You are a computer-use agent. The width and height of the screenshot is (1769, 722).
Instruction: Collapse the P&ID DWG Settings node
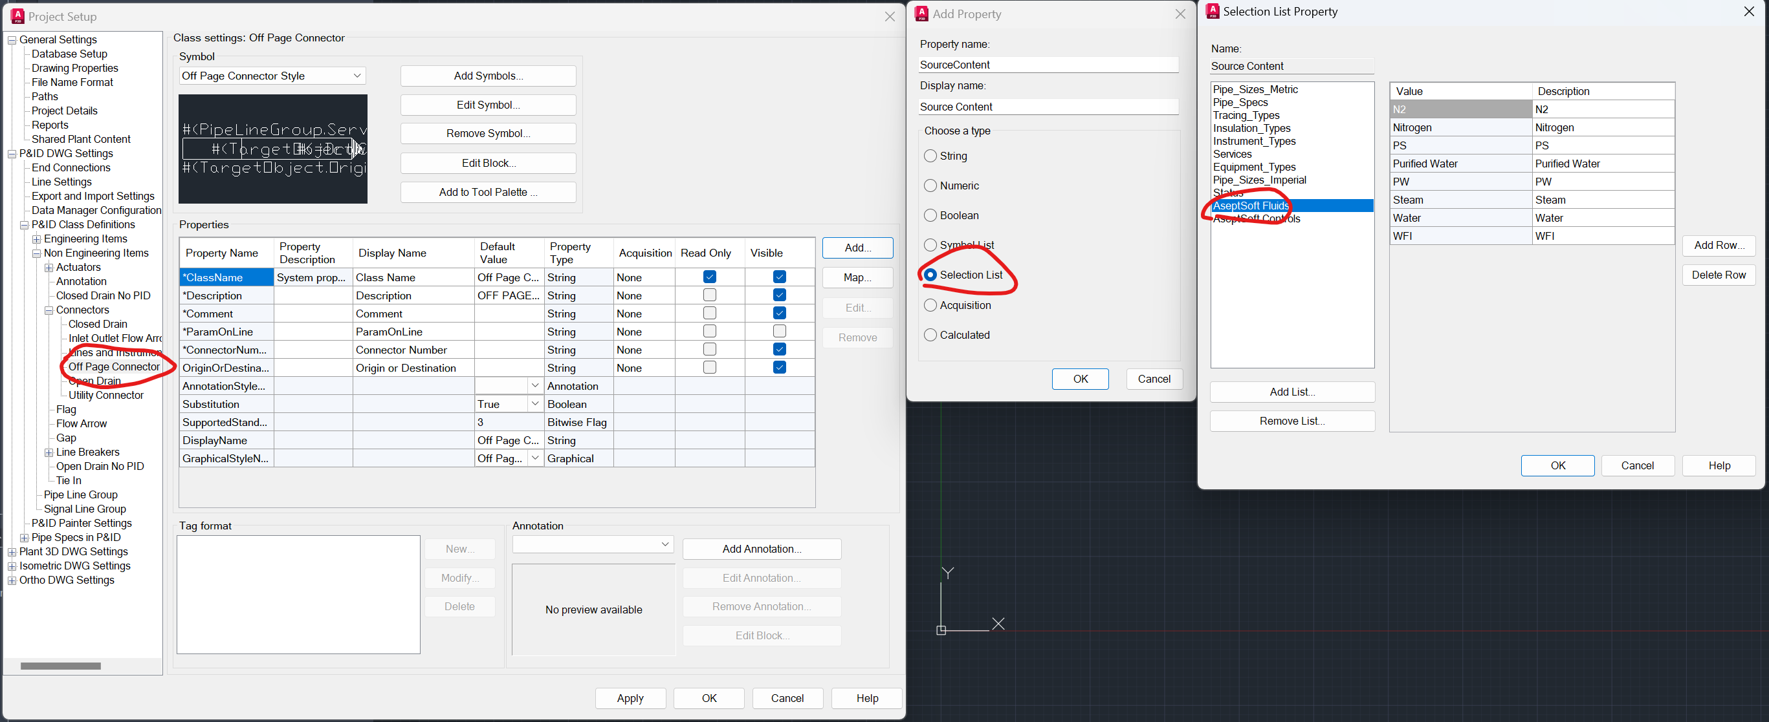[x=12, y=154]
